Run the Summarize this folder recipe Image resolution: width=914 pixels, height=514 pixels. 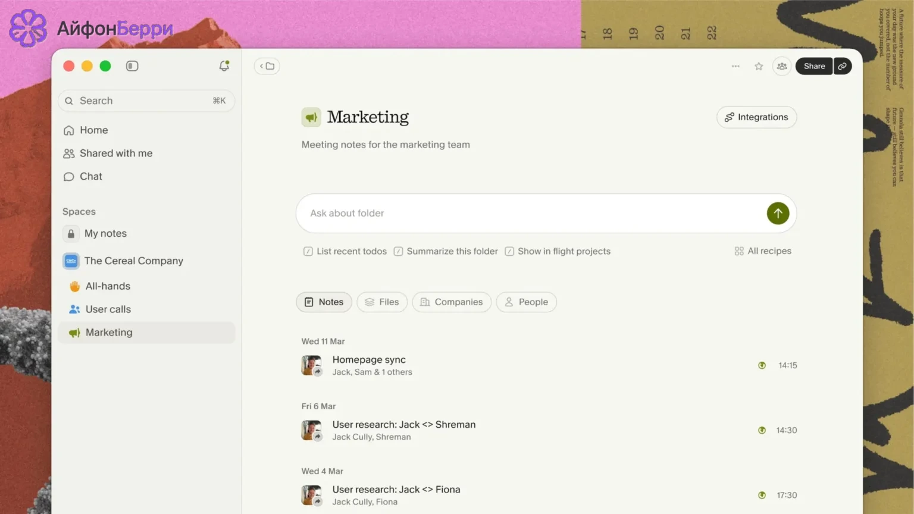446,251
